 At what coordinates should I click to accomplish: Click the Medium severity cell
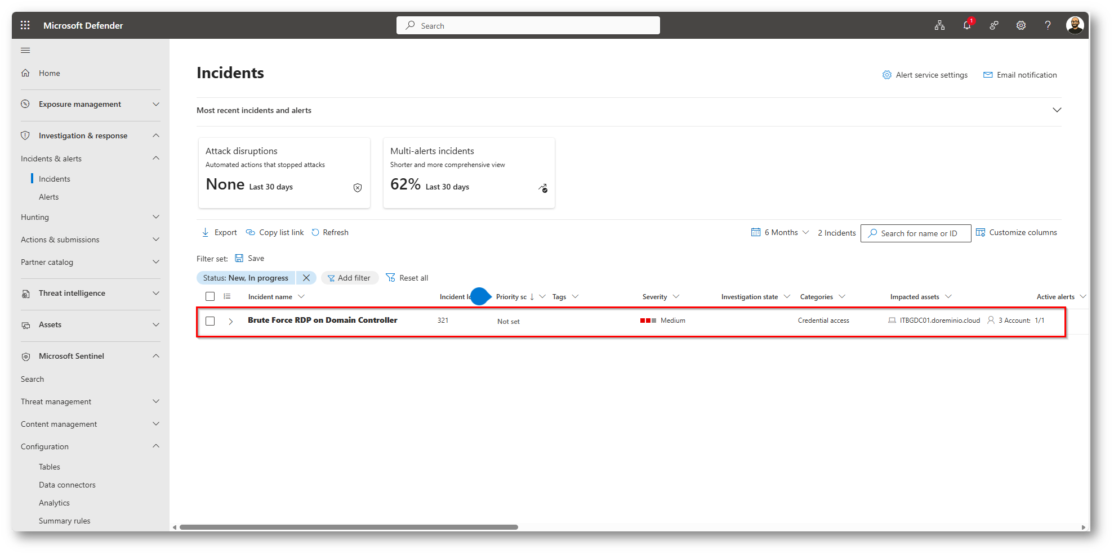pos(663,321)
